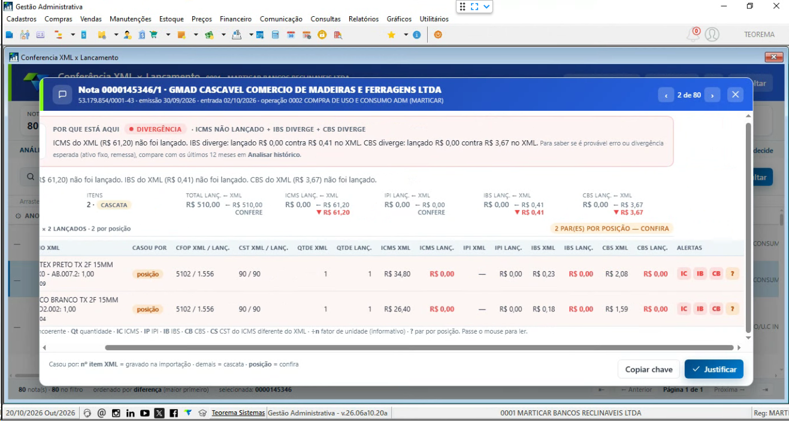Open LinkedIn icon in status bar
This screenshot has width=789, height=421.
[x=130, y=413]
